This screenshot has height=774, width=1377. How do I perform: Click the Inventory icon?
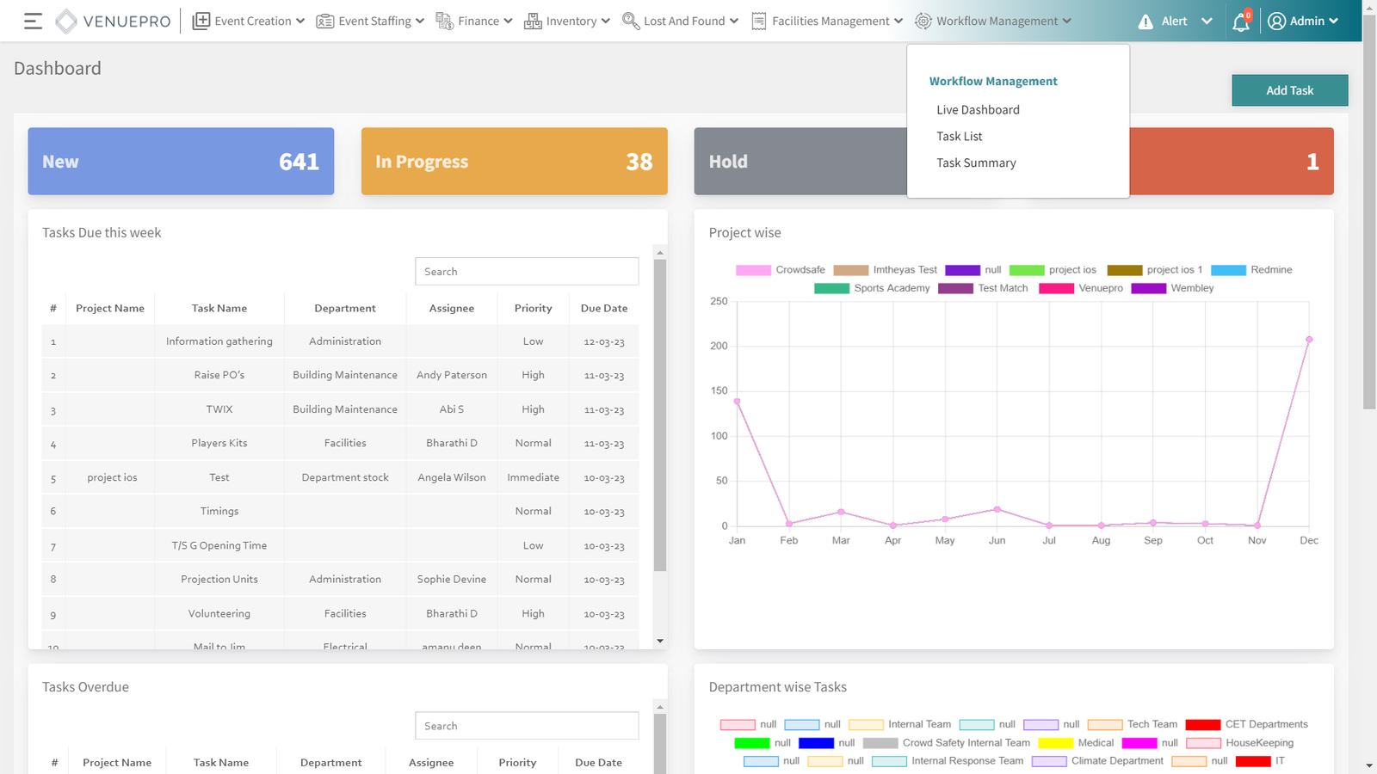pyautogui.click(x=533, y=21)
